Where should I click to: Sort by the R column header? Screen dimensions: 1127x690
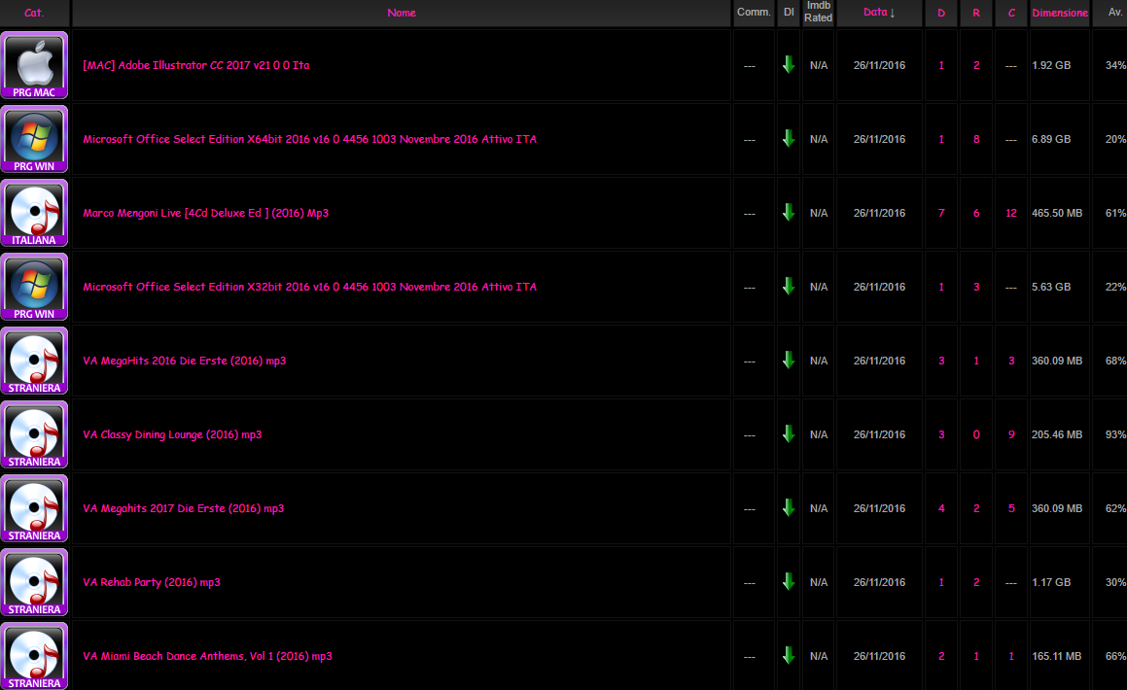[976, 13]
